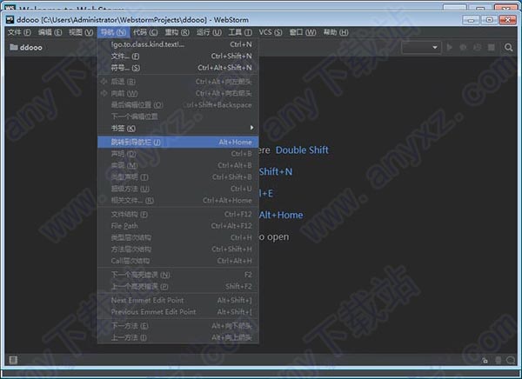Click the Double Shift shortcut text
Screen dimensions: 522x379
[302, 150]
